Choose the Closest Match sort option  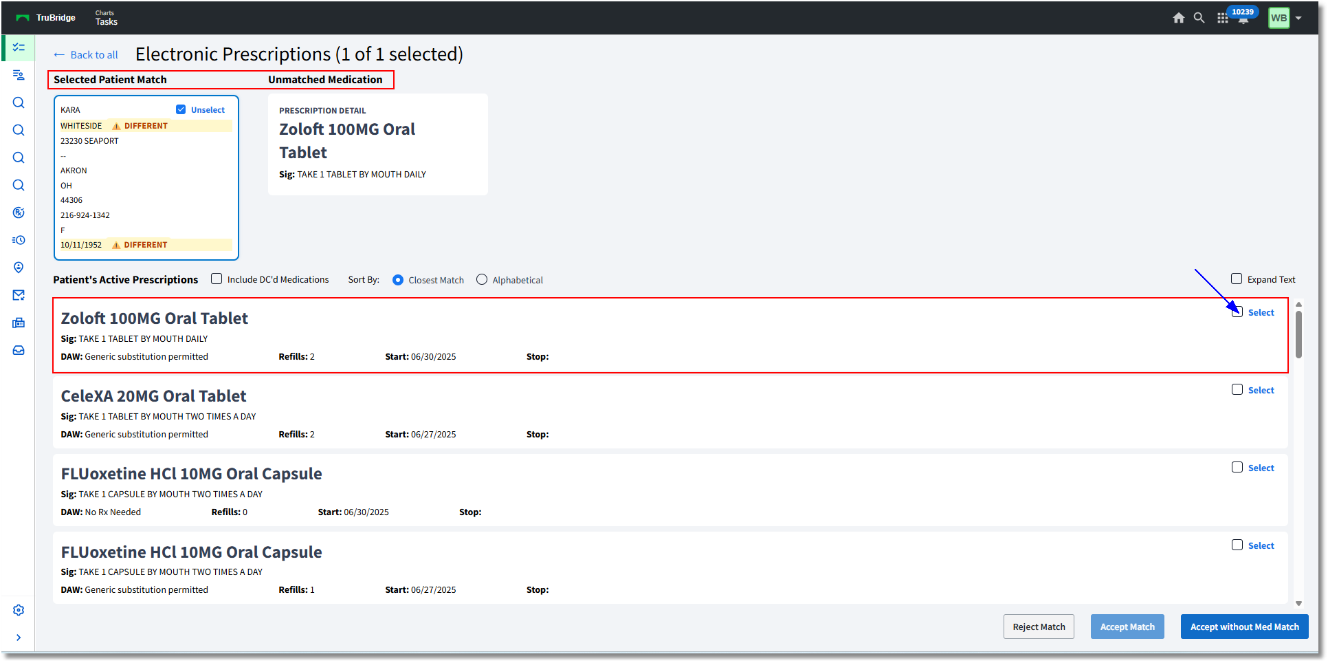click(398, 280)
